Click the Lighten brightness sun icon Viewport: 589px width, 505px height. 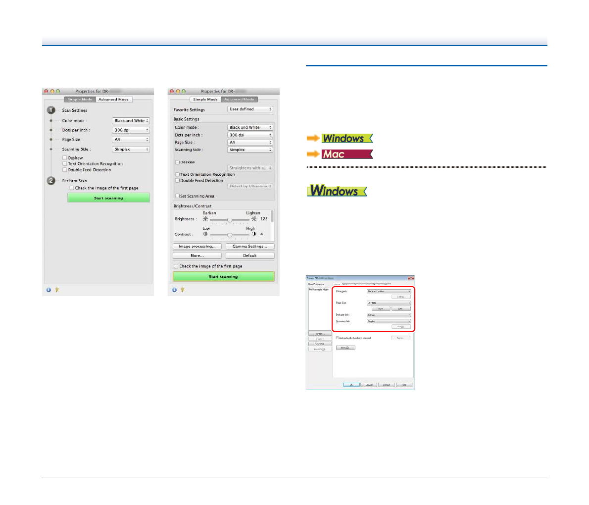pyautogui.click(x=254, y=219)
